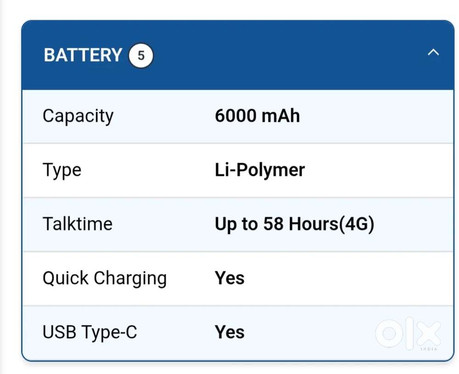The image size is (459, 374).
Task: Select the Capacity row label
Action: tap(78, 116)
